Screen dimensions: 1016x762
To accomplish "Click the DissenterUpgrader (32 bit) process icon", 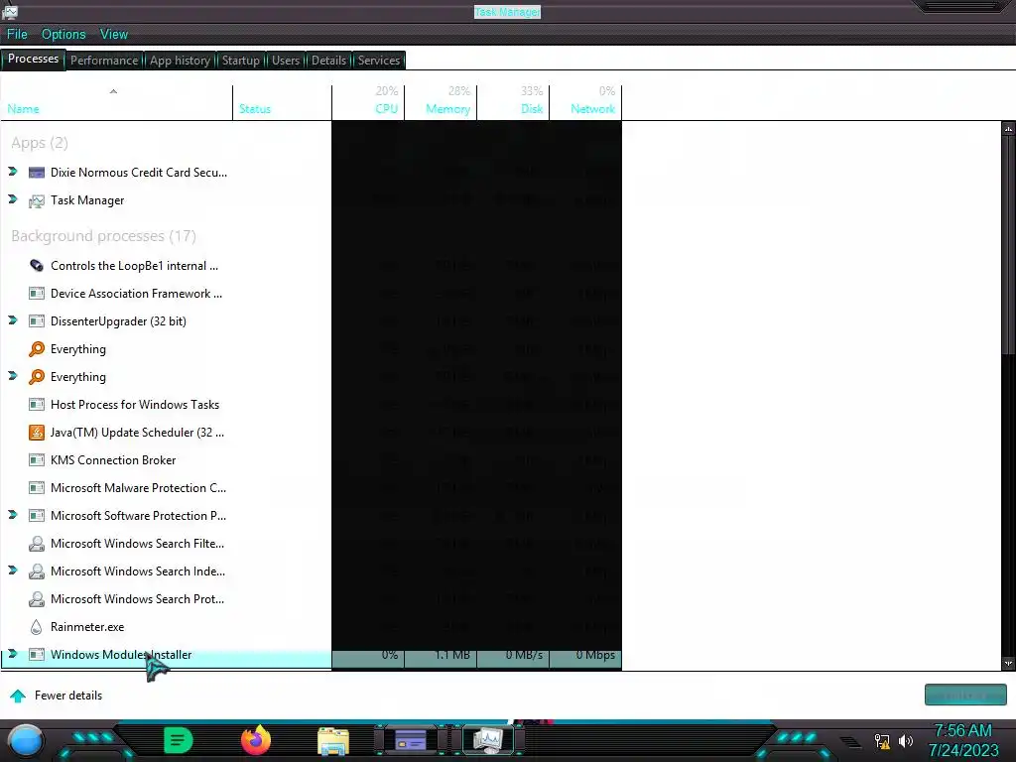I will click(x=37, y=321).
